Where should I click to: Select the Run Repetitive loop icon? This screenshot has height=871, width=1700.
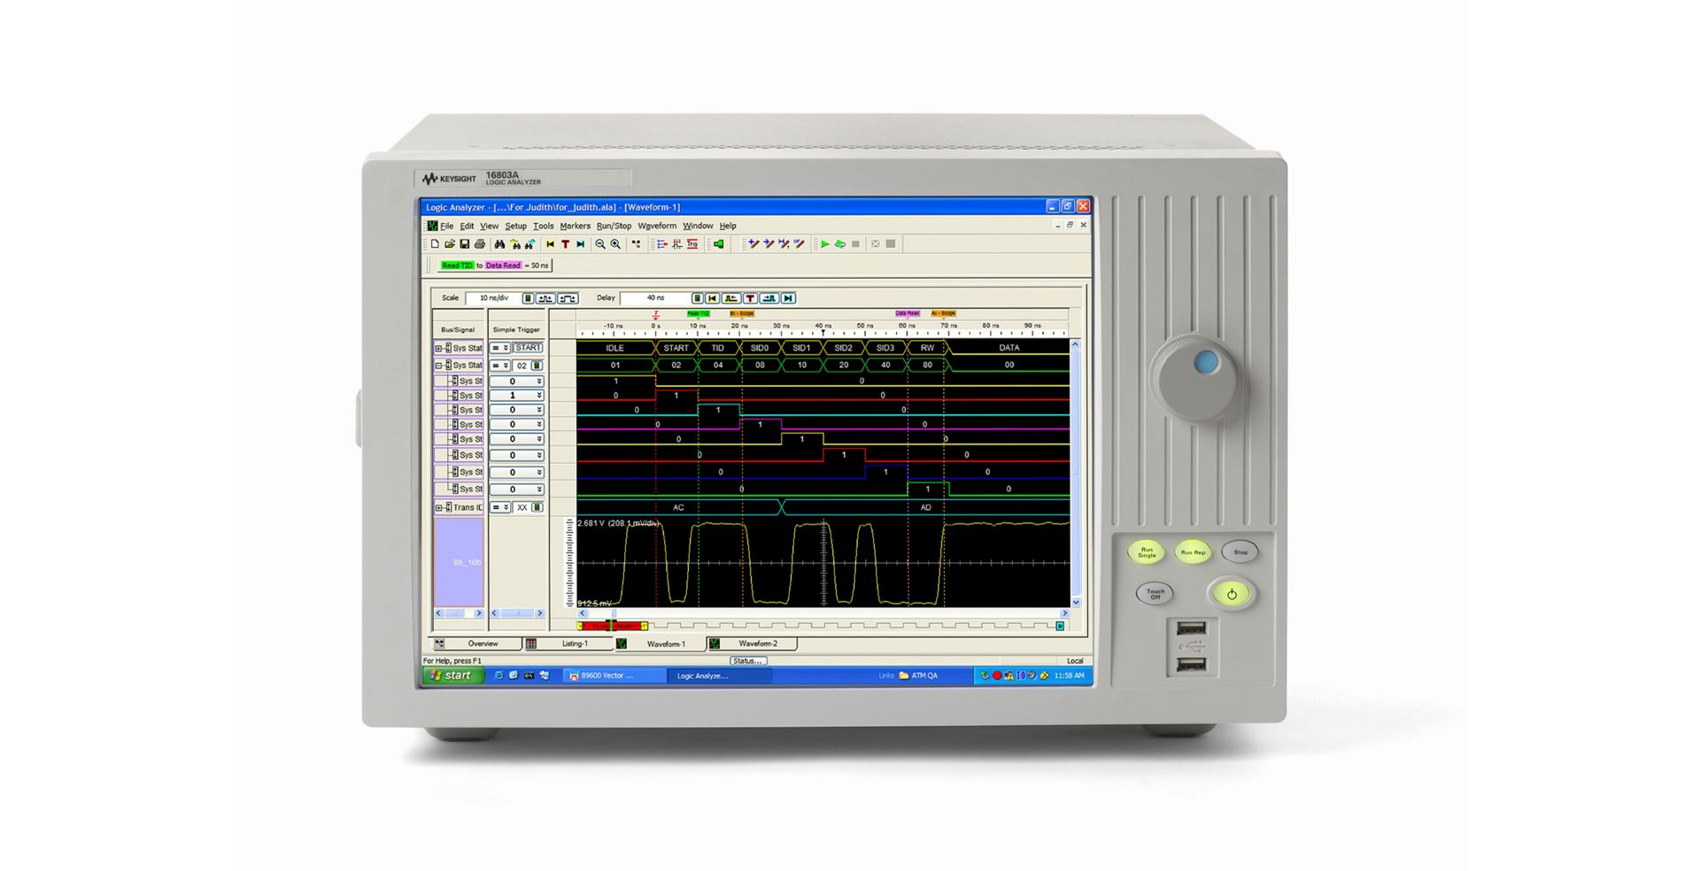[839, 244]
